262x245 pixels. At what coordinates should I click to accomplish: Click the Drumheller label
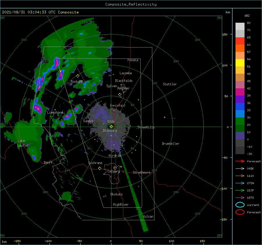pos(171,144)
